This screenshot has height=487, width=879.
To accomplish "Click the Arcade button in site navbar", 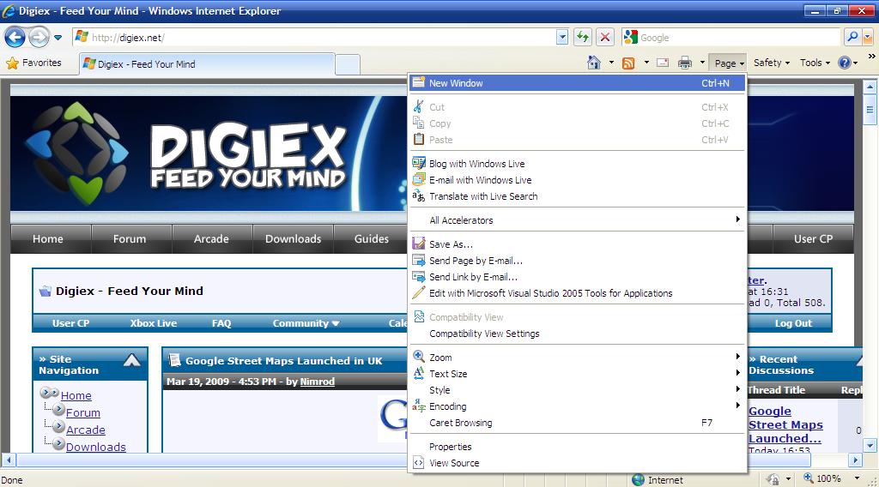I will (x=213, y=239).
